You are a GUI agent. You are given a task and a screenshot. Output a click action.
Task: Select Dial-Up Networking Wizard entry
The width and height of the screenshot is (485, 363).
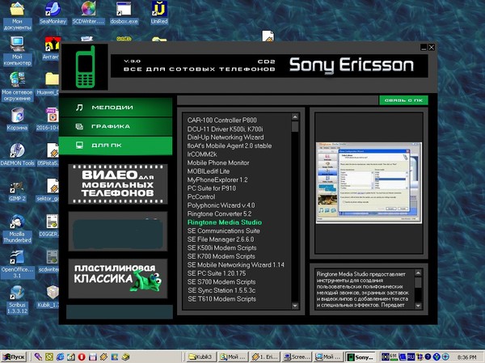(x=226, y=137)
